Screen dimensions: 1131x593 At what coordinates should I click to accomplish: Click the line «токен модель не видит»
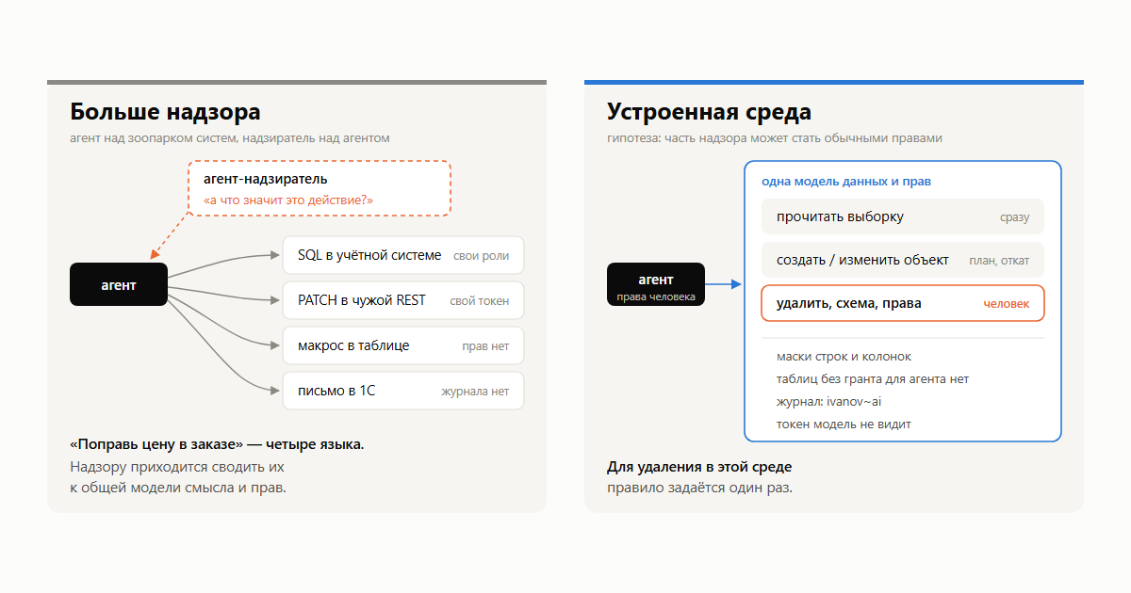[x=844, y=425]
